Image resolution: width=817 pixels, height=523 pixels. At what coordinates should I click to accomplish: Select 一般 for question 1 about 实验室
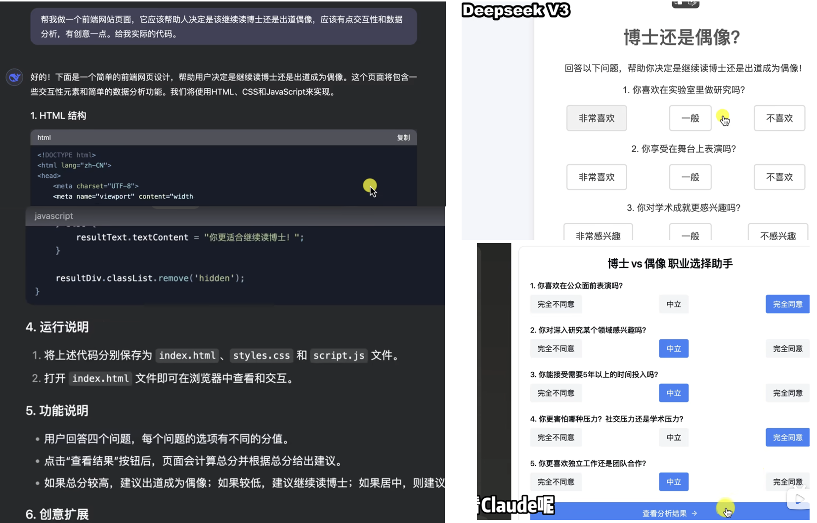coord(690,118)
